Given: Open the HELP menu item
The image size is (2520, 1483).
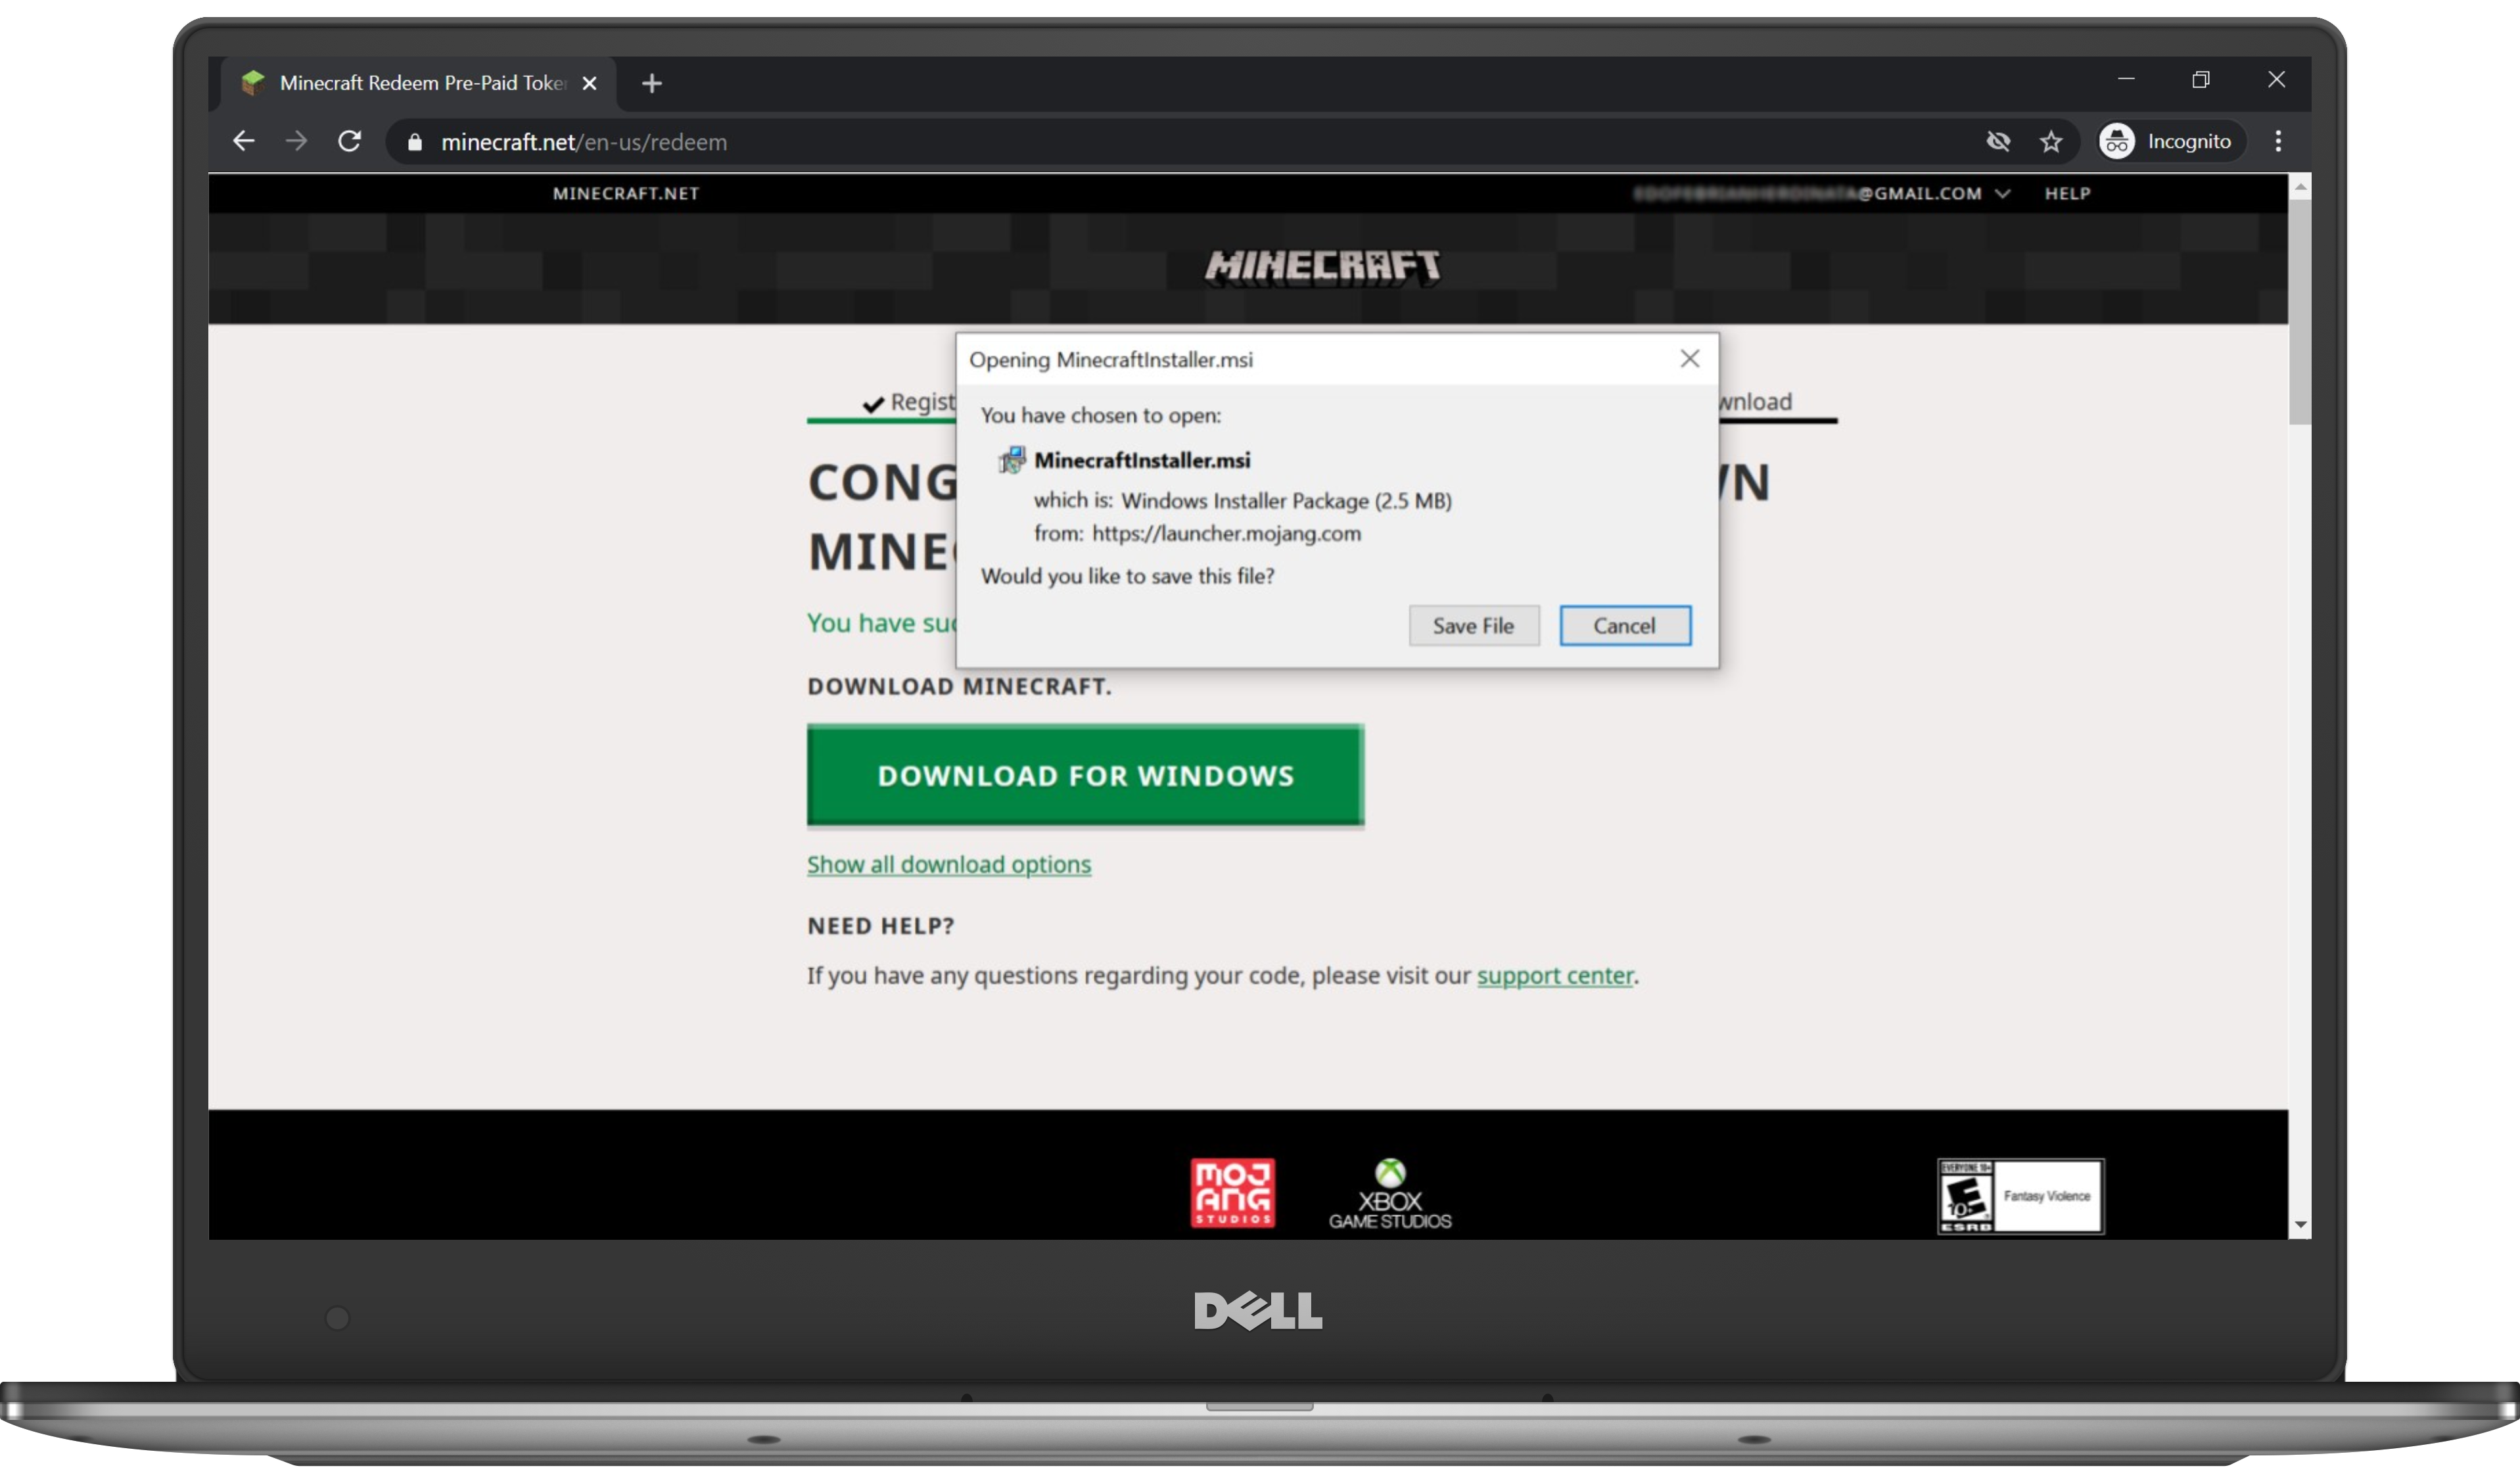Looking at the screenshot, I should [2068, 193].
